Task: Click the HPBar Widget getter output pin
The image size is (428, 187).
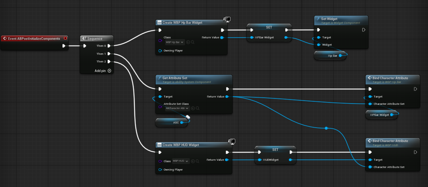Action: point(392,115)
